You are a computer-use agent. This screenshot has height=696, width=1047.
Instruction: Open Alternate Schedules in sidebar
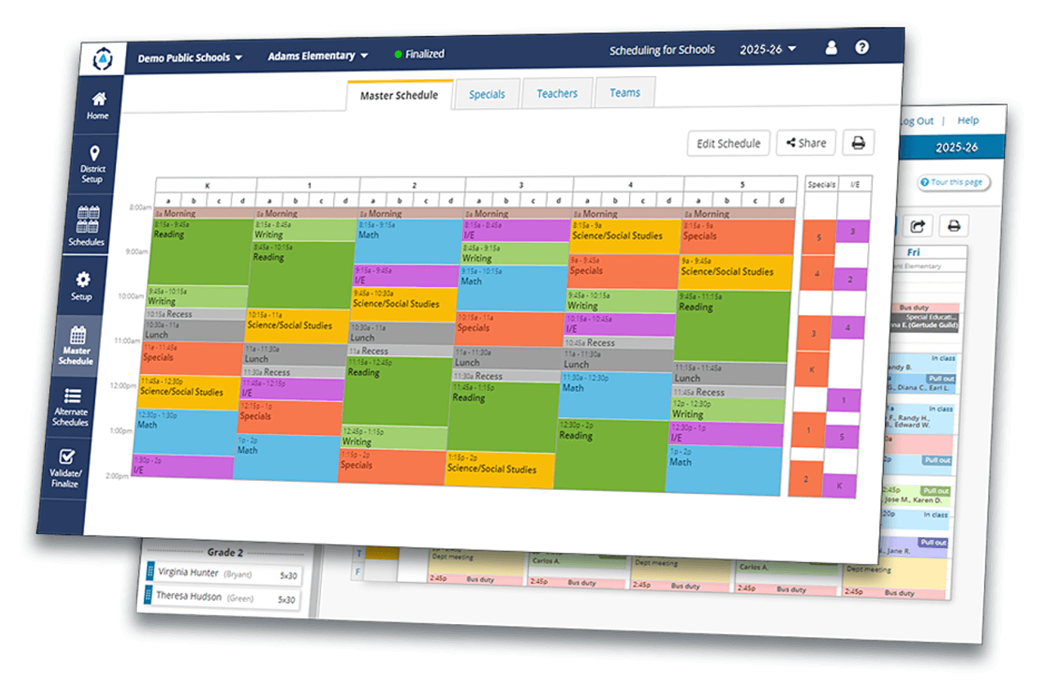click(x=72, y=397)
